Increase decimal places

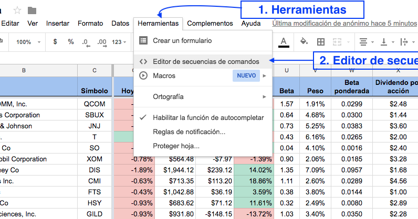pyautogui.click(x=102, y=42)
